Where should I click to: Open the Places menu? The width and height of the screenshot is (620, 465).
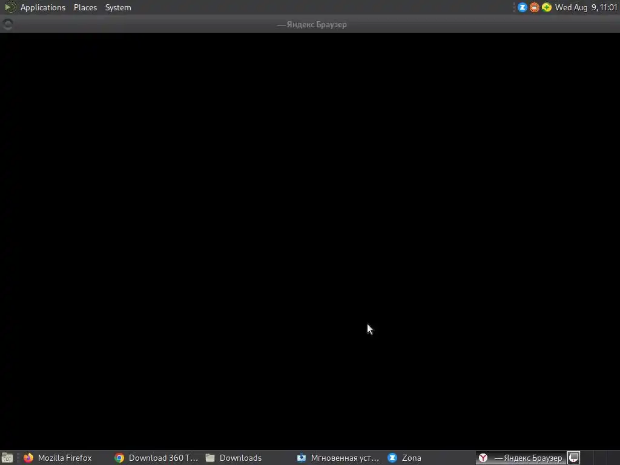coord(85,7)
